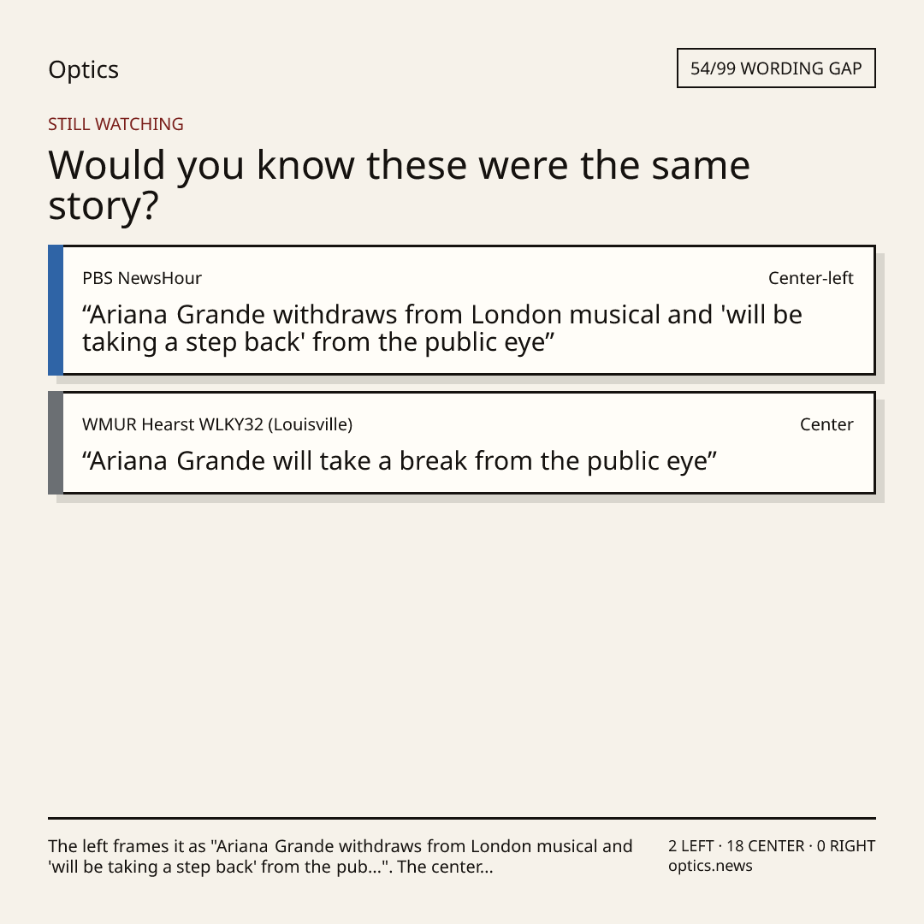
Task: Select the Center-left bias label
Action: [x=811, y=278]
